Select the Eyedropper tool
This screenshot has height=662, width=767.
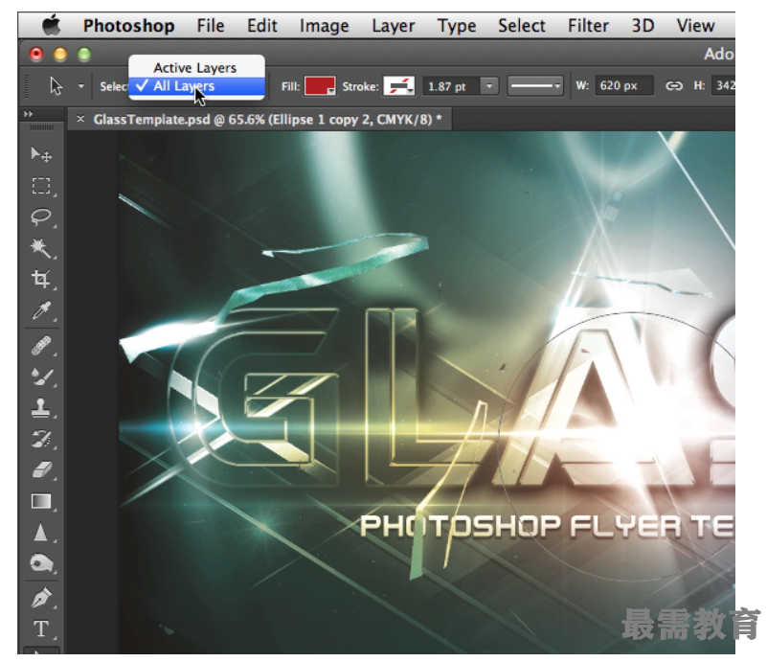[x=41, y=310]
